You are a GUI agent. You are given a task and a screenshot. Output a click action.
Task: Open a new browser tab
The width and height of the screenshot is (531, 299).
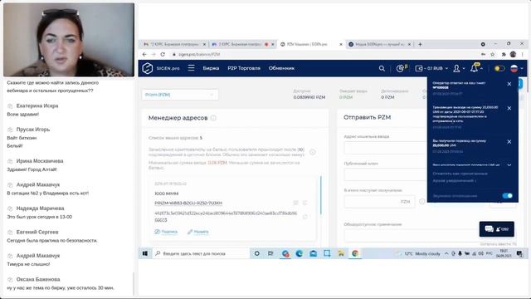coord(420,44)
